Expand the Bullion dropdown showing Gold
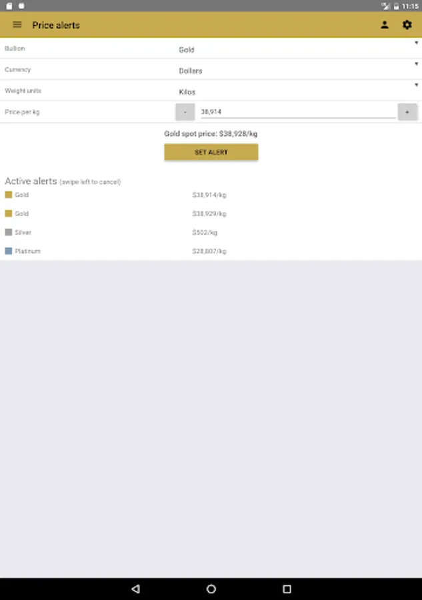The image size is (422, 600). coord(298,49)
